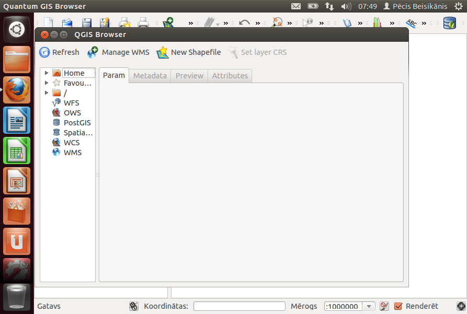The image size is (467, 314).
Task: Click the Undo curved arrow icon
Action: click(x=245, y=23)
